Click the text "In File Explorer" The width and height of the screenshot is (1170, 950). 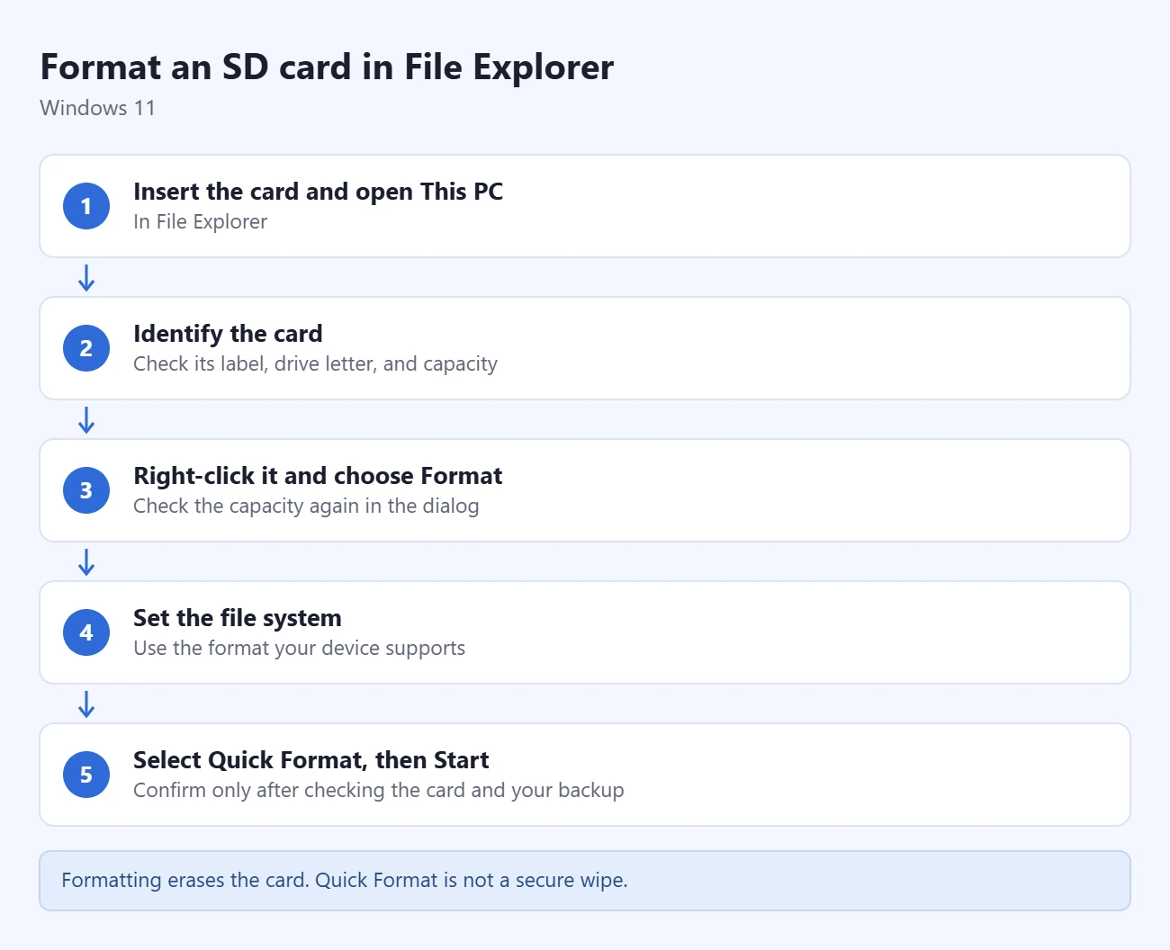pyautogui.click(x=200, y=221)
